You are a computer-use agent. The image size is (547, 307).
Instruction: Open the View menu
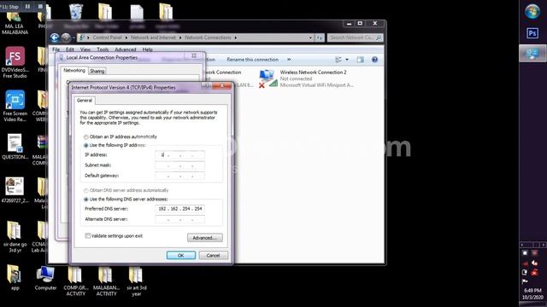[x=85, y=49]
